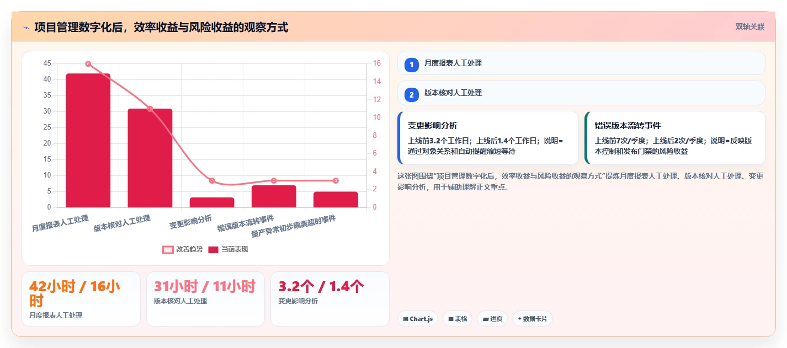Click the Chart.js tag icon
The height and width of the screenshot is (348, 787).
click(x=406, y=319)
